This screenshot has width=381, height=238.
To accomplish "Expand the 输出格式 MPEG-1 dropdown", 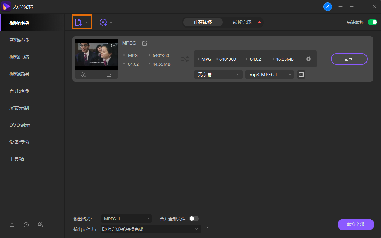I will (x=126, y=219).
